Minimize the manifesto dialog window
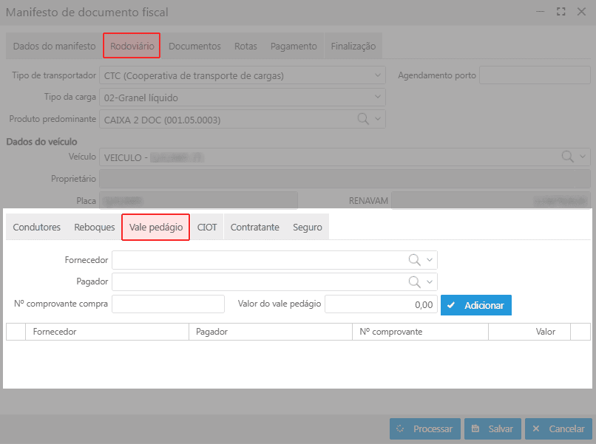 [x=541, y=12]
